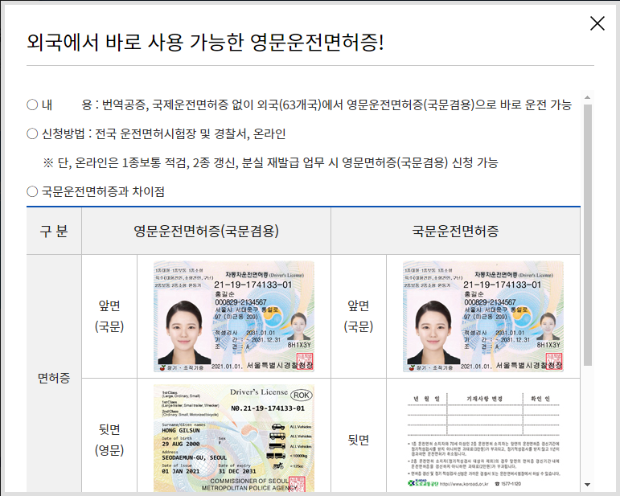The width and height of the screenshot is (620, 496).
Task: Click the vertical scrollbar thumb
Action: (587, 236)
